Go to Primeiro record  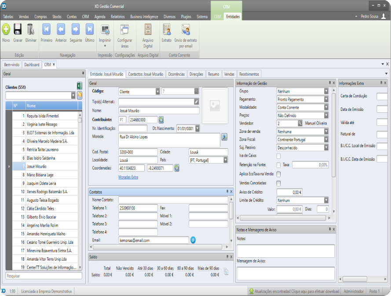[46, 30]
